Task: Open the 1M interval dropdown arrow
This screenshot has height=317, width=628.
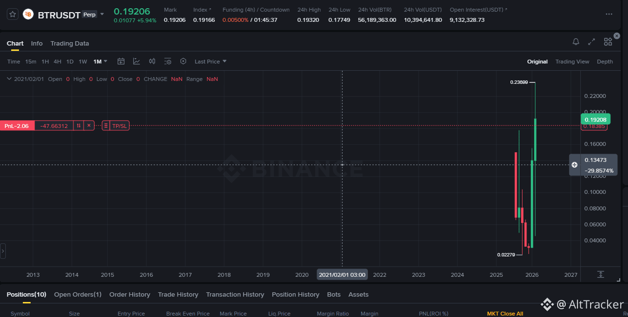Action: (x=105, y=62)
